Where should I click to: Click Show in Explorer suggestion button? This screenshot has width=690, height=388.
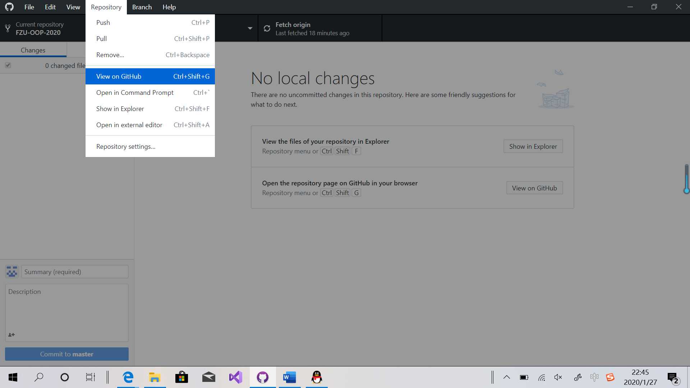coord(533,146)
